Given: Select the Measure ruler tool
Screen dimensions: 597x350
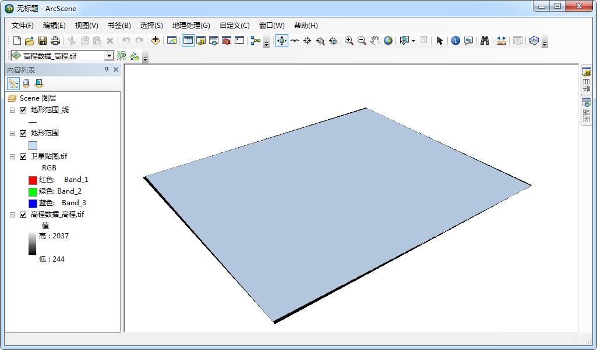Looking at the screenshot, I should [x=501, y=41].
